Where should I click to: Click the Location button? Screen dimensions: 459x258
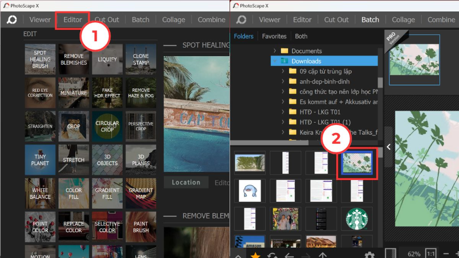click(x=186, y=182)
